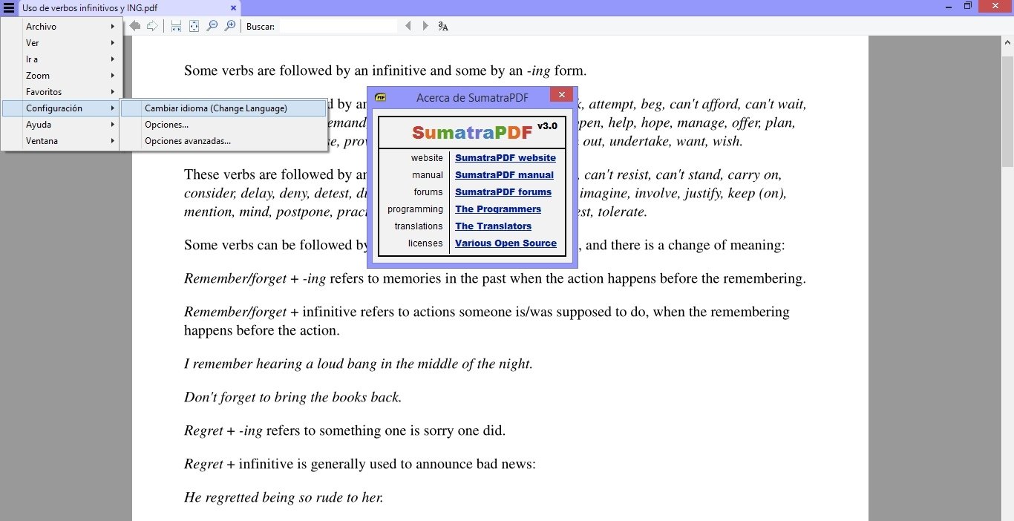The height and width of the screenshot is (521, 1014).
Task: Click find previous arrow icon
Action: 408,26
